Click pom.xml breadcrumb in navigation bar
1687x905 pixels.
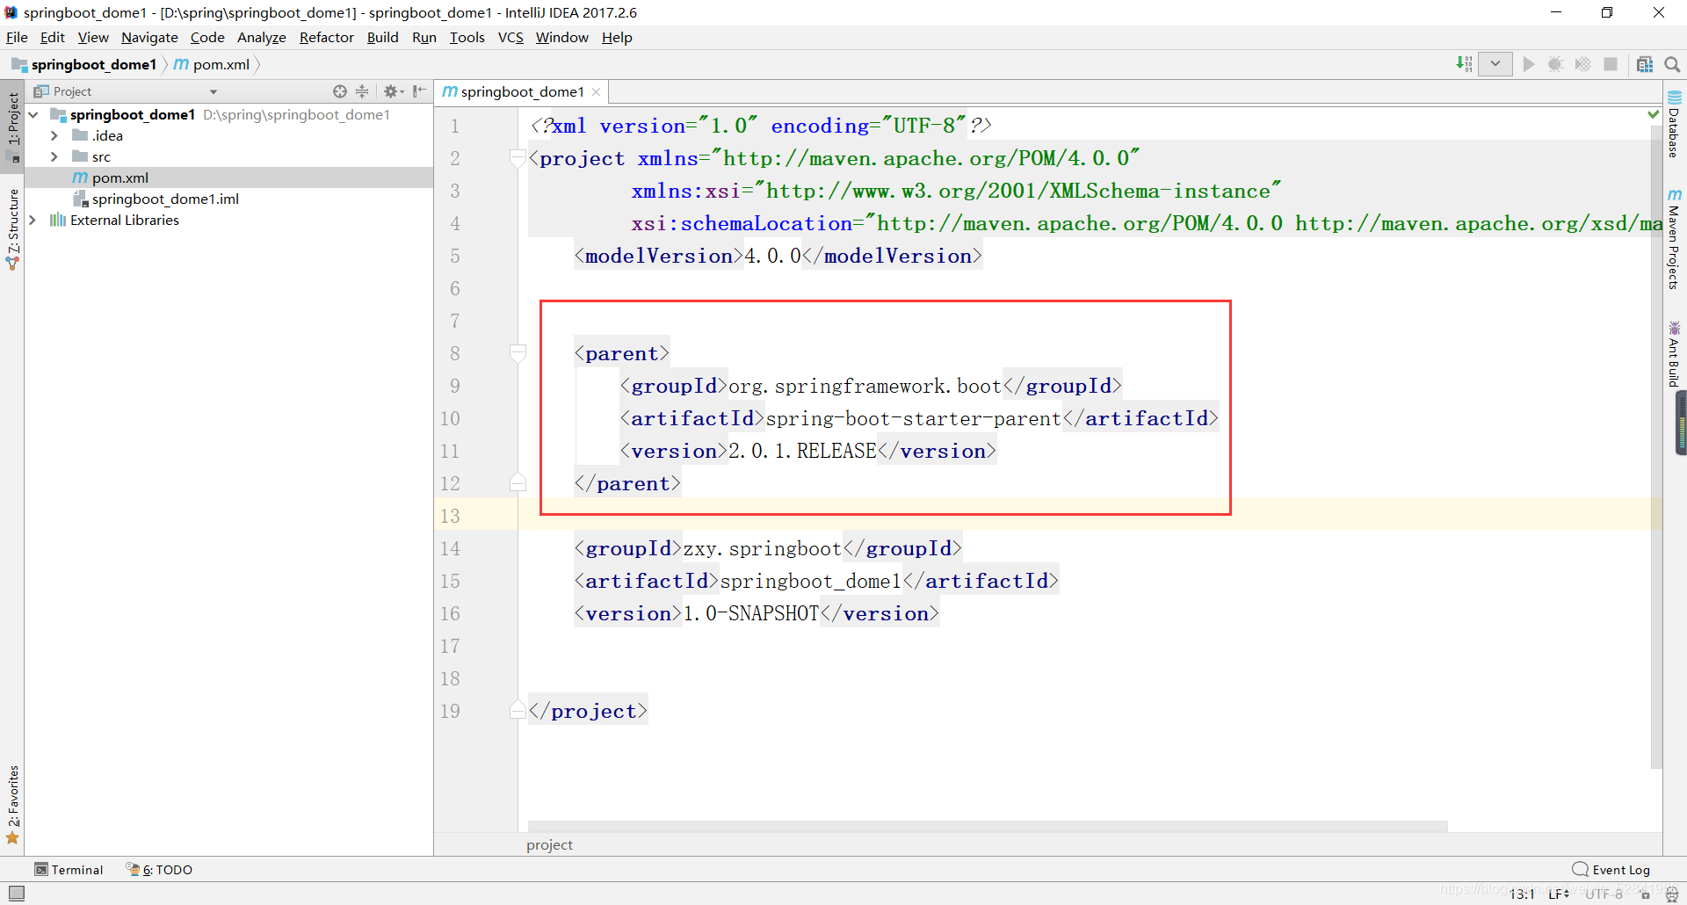[212, 64]
